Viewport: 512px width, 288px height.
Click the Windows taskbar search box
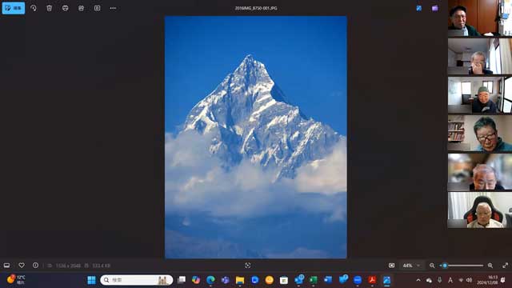point(137,280)
